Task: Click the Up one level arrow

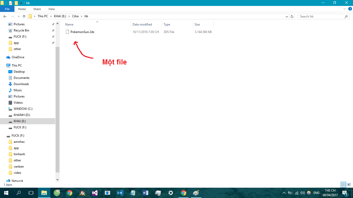Action: [24, 16]
